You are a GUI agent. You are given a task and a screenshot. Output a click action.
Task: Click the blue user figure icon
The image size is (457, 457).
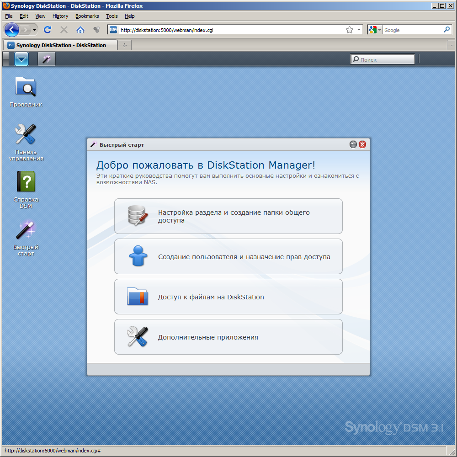point(138,256)
